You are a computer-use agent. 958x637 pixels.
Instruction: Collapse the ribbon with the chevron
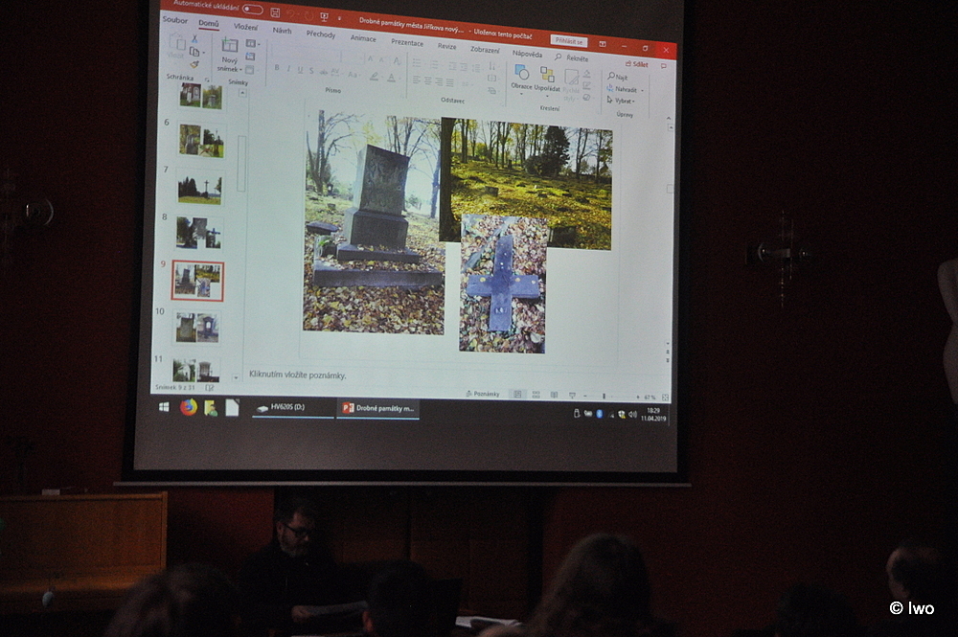point(669,117)
